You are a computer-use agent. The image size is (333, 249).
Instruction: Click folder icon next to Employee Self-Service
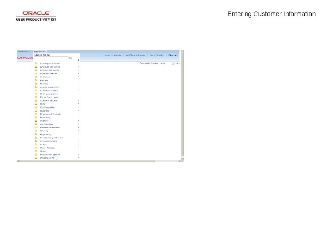(36, 67)
